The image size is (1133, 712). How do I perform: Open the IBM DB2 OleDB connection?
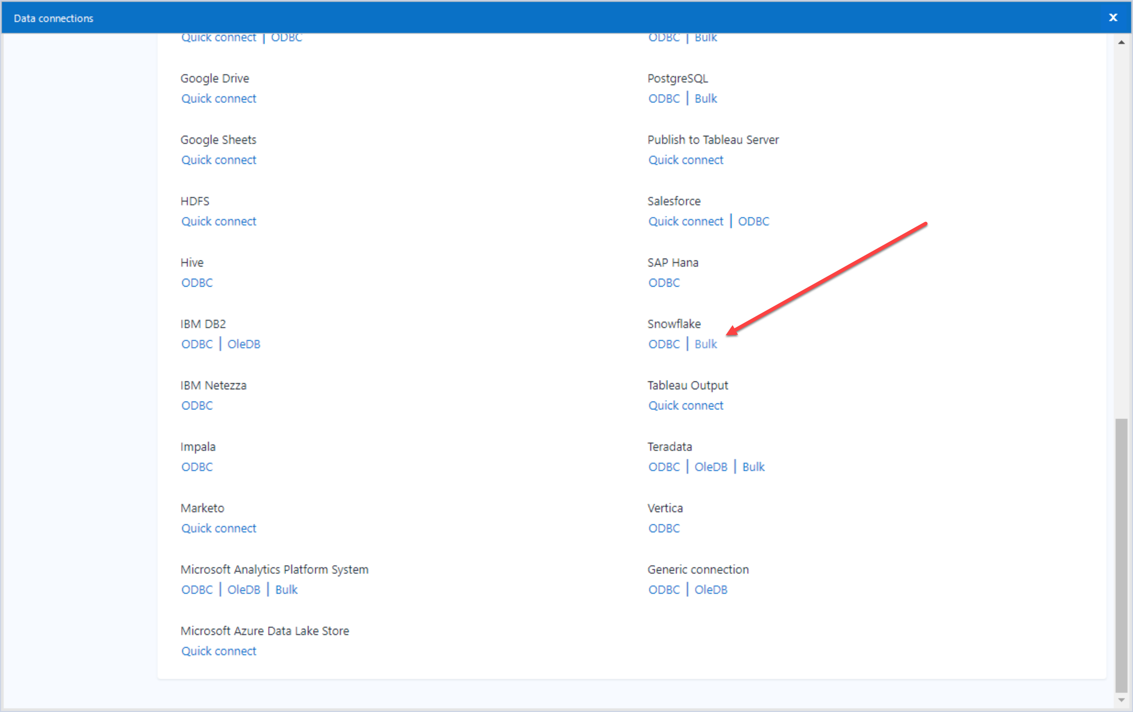coord(244,344)
